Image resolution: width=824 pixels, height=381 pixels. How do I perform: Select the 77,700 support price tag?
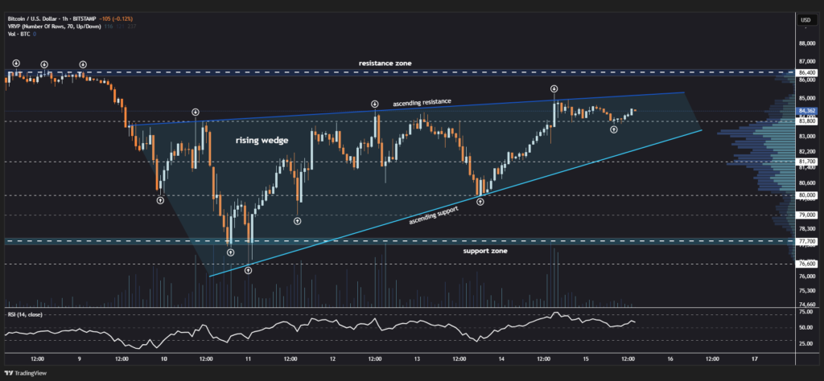[807, 241]
